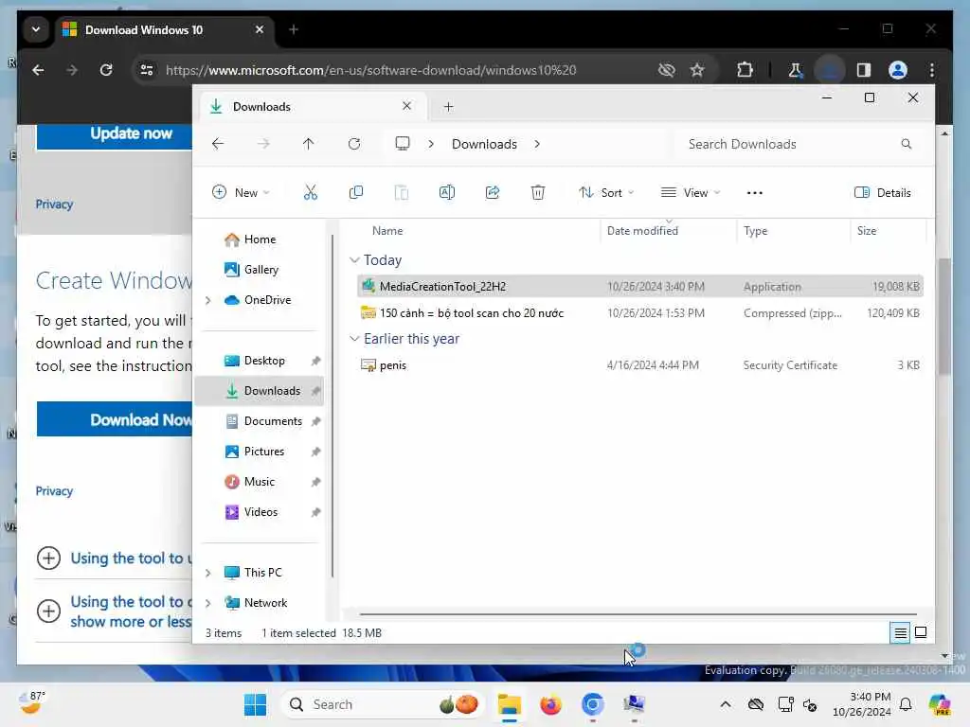Click the Share icon in Explorer toolbar
Image resolution: width=970 pixels, height=727 pixels.
point(493,192)
